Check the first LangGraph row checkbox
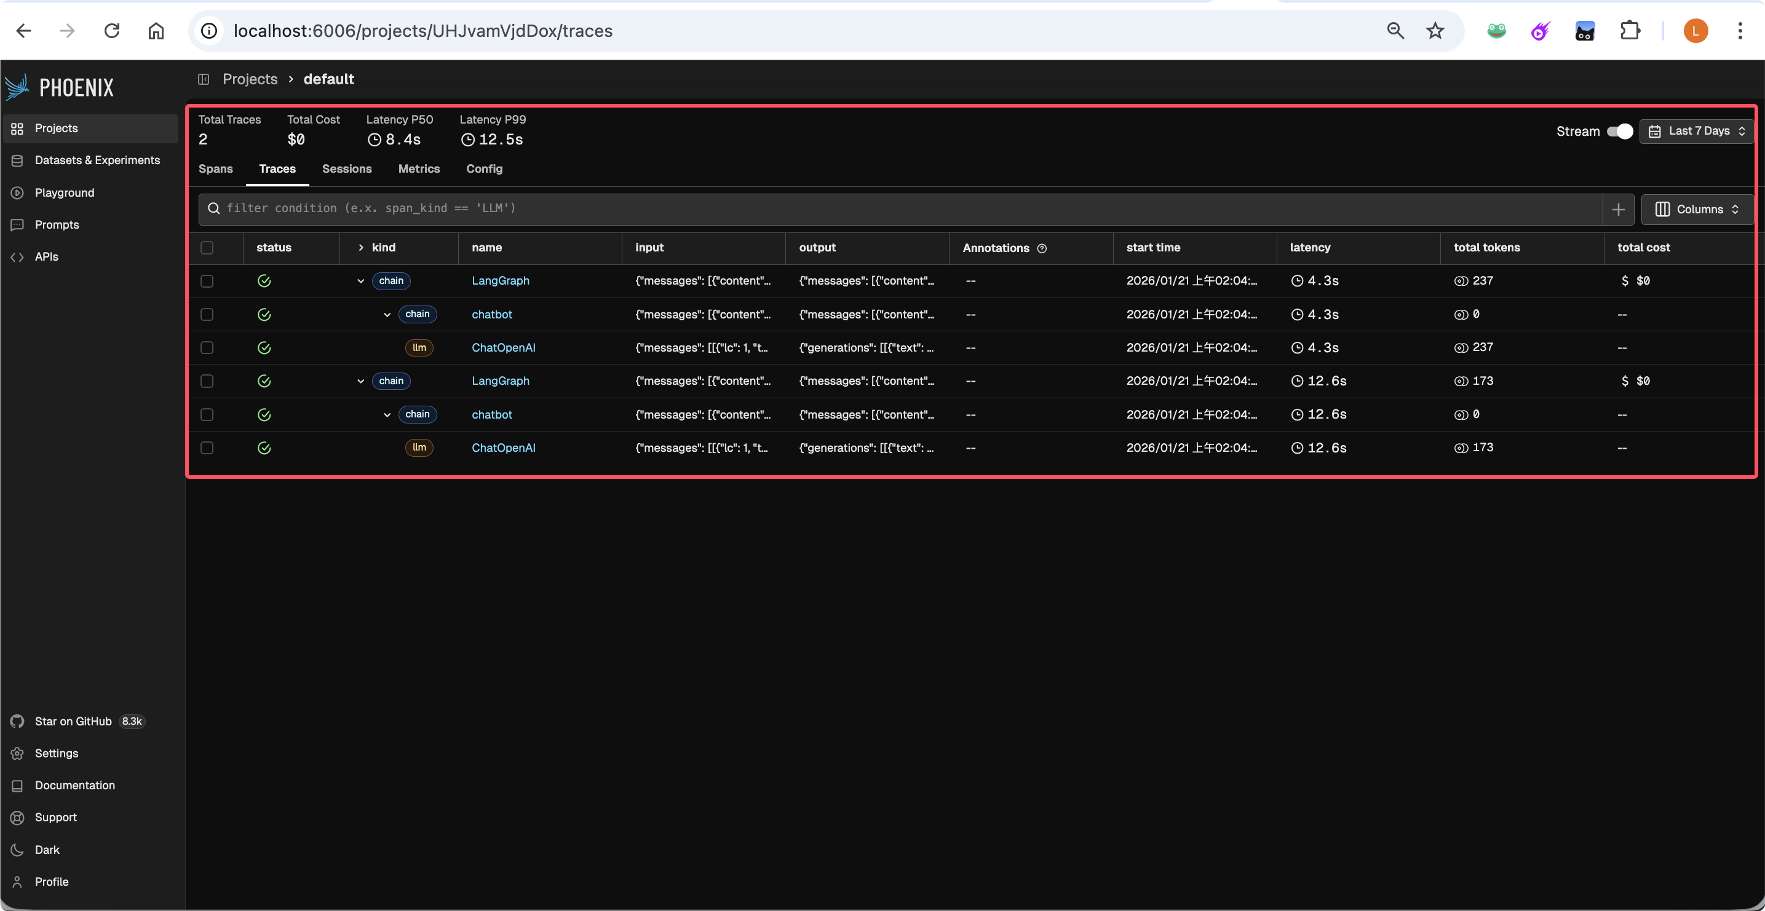 (x=207, y=282)
